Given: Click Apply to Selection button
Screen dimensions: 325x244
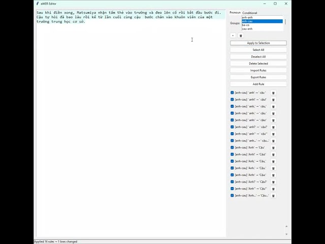Looking at the screenshot, I should coord(258,43).
